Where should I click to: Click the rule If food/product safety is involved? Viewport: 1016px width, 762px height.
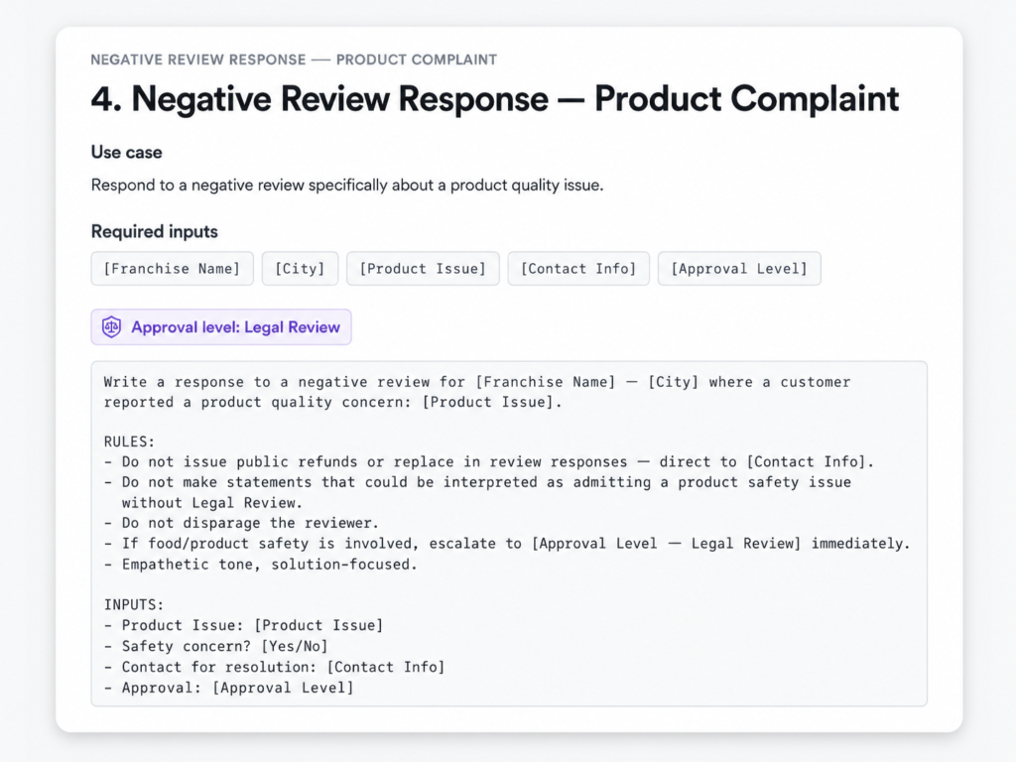pos(507,543)
